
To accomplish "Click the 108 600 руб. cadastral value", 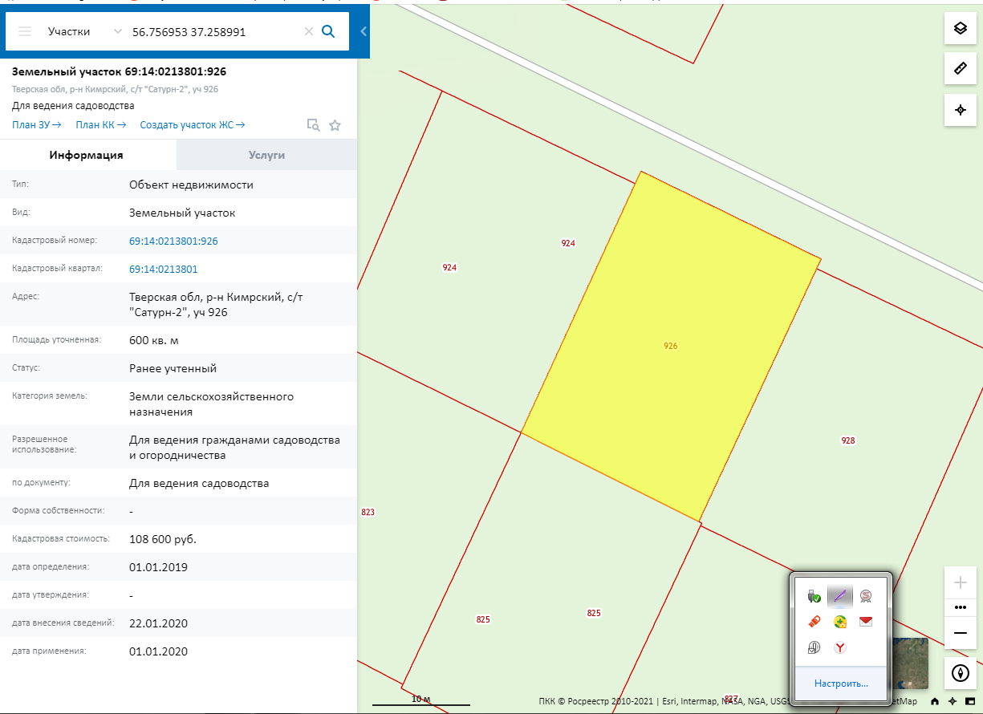I will tap(163, 539).
